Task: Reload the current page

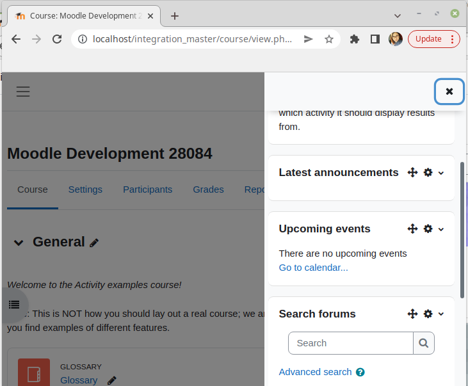Action: [x=57, y=39]
